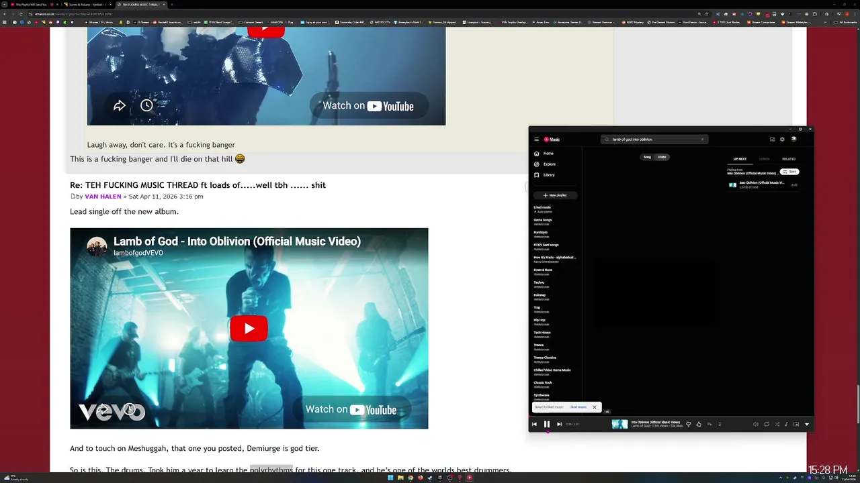860x483 pixels.
Task: Open VAN HALEN user profile link
Action: [103, 197]
